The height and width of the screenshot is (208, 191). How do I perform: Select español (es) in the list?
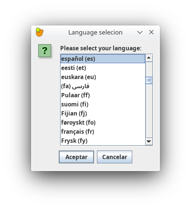pyautogui.click(x=103, y=59)
